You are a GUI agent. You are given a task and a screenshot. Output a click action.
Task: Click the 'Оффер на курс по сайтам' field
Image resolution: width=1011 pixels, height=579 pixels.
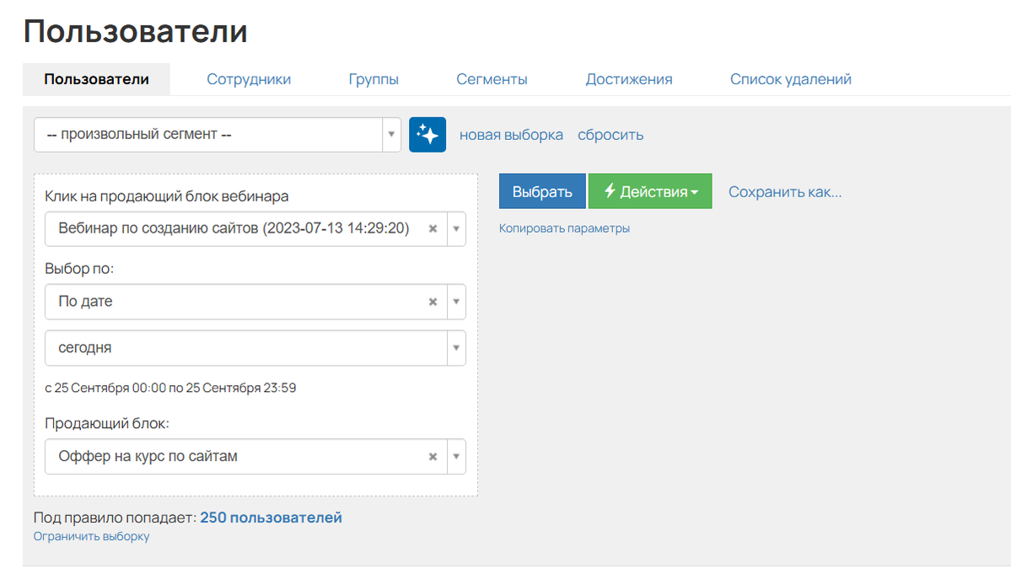pos(255,457)
